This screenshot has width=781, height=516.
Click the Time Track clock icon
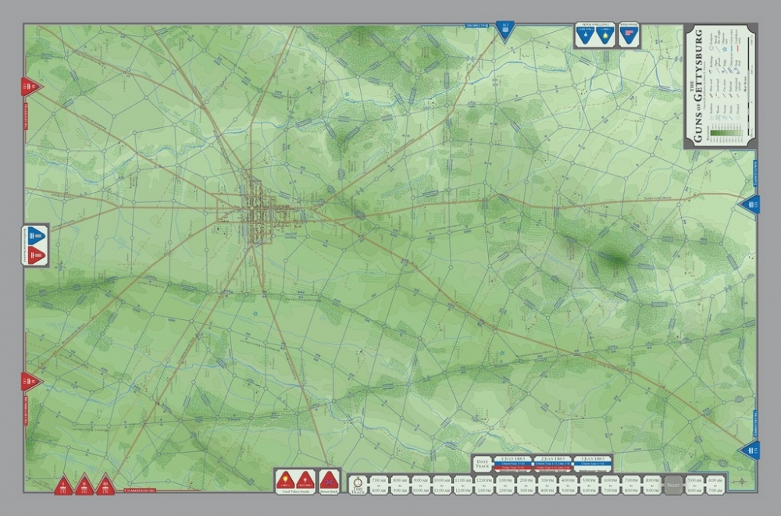pyautogui.click(x=357, y=482)
